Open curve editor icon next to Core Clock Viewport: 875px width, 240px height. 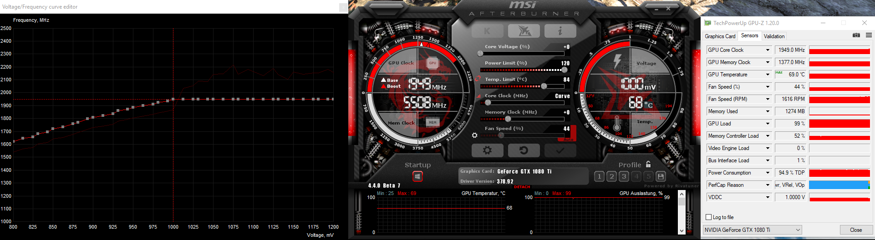pos(478,96)
